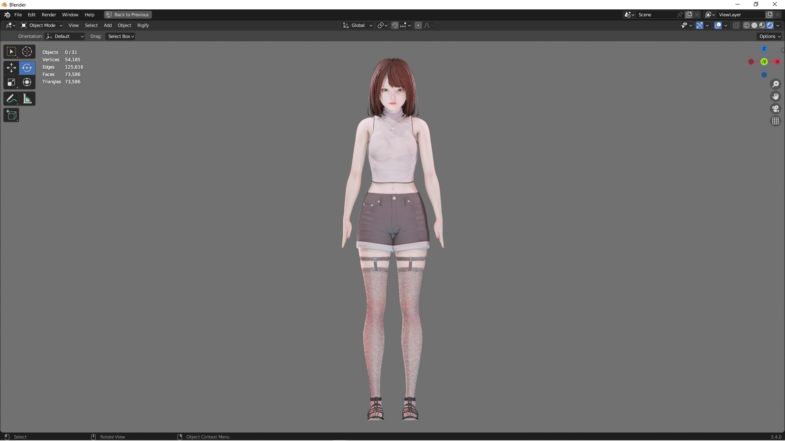Click the Back to Previous button
Image resolution: width=785 pixels, height=441 pixels.
click(x=128, y=15)
